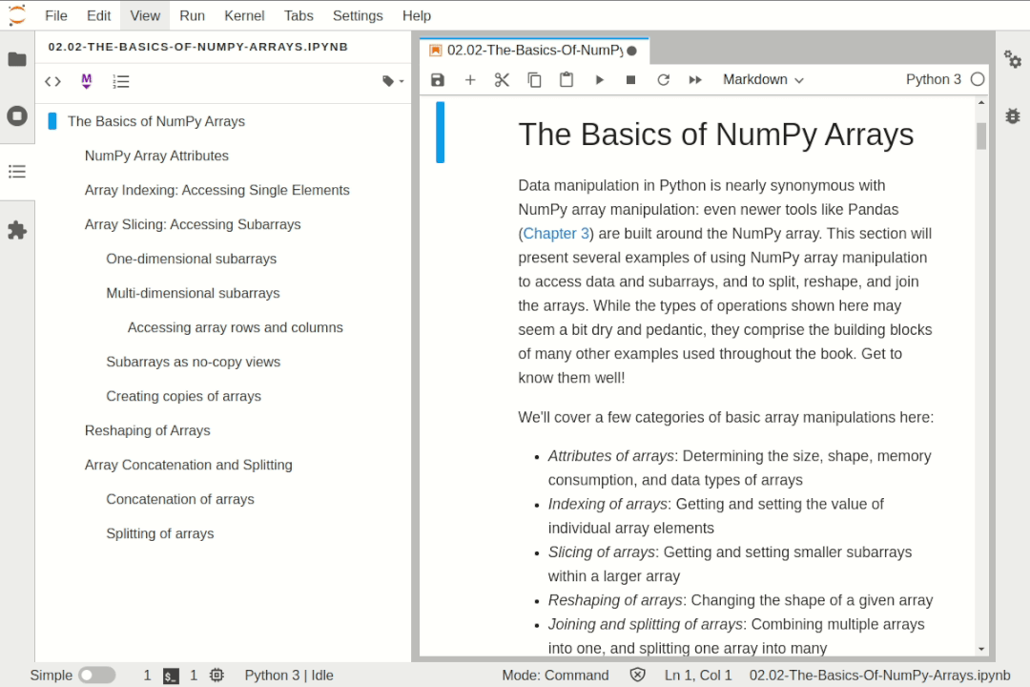Toggle Simple interface mode switch
This screenshot has width=1030, height=687.
tap(96, 676)
